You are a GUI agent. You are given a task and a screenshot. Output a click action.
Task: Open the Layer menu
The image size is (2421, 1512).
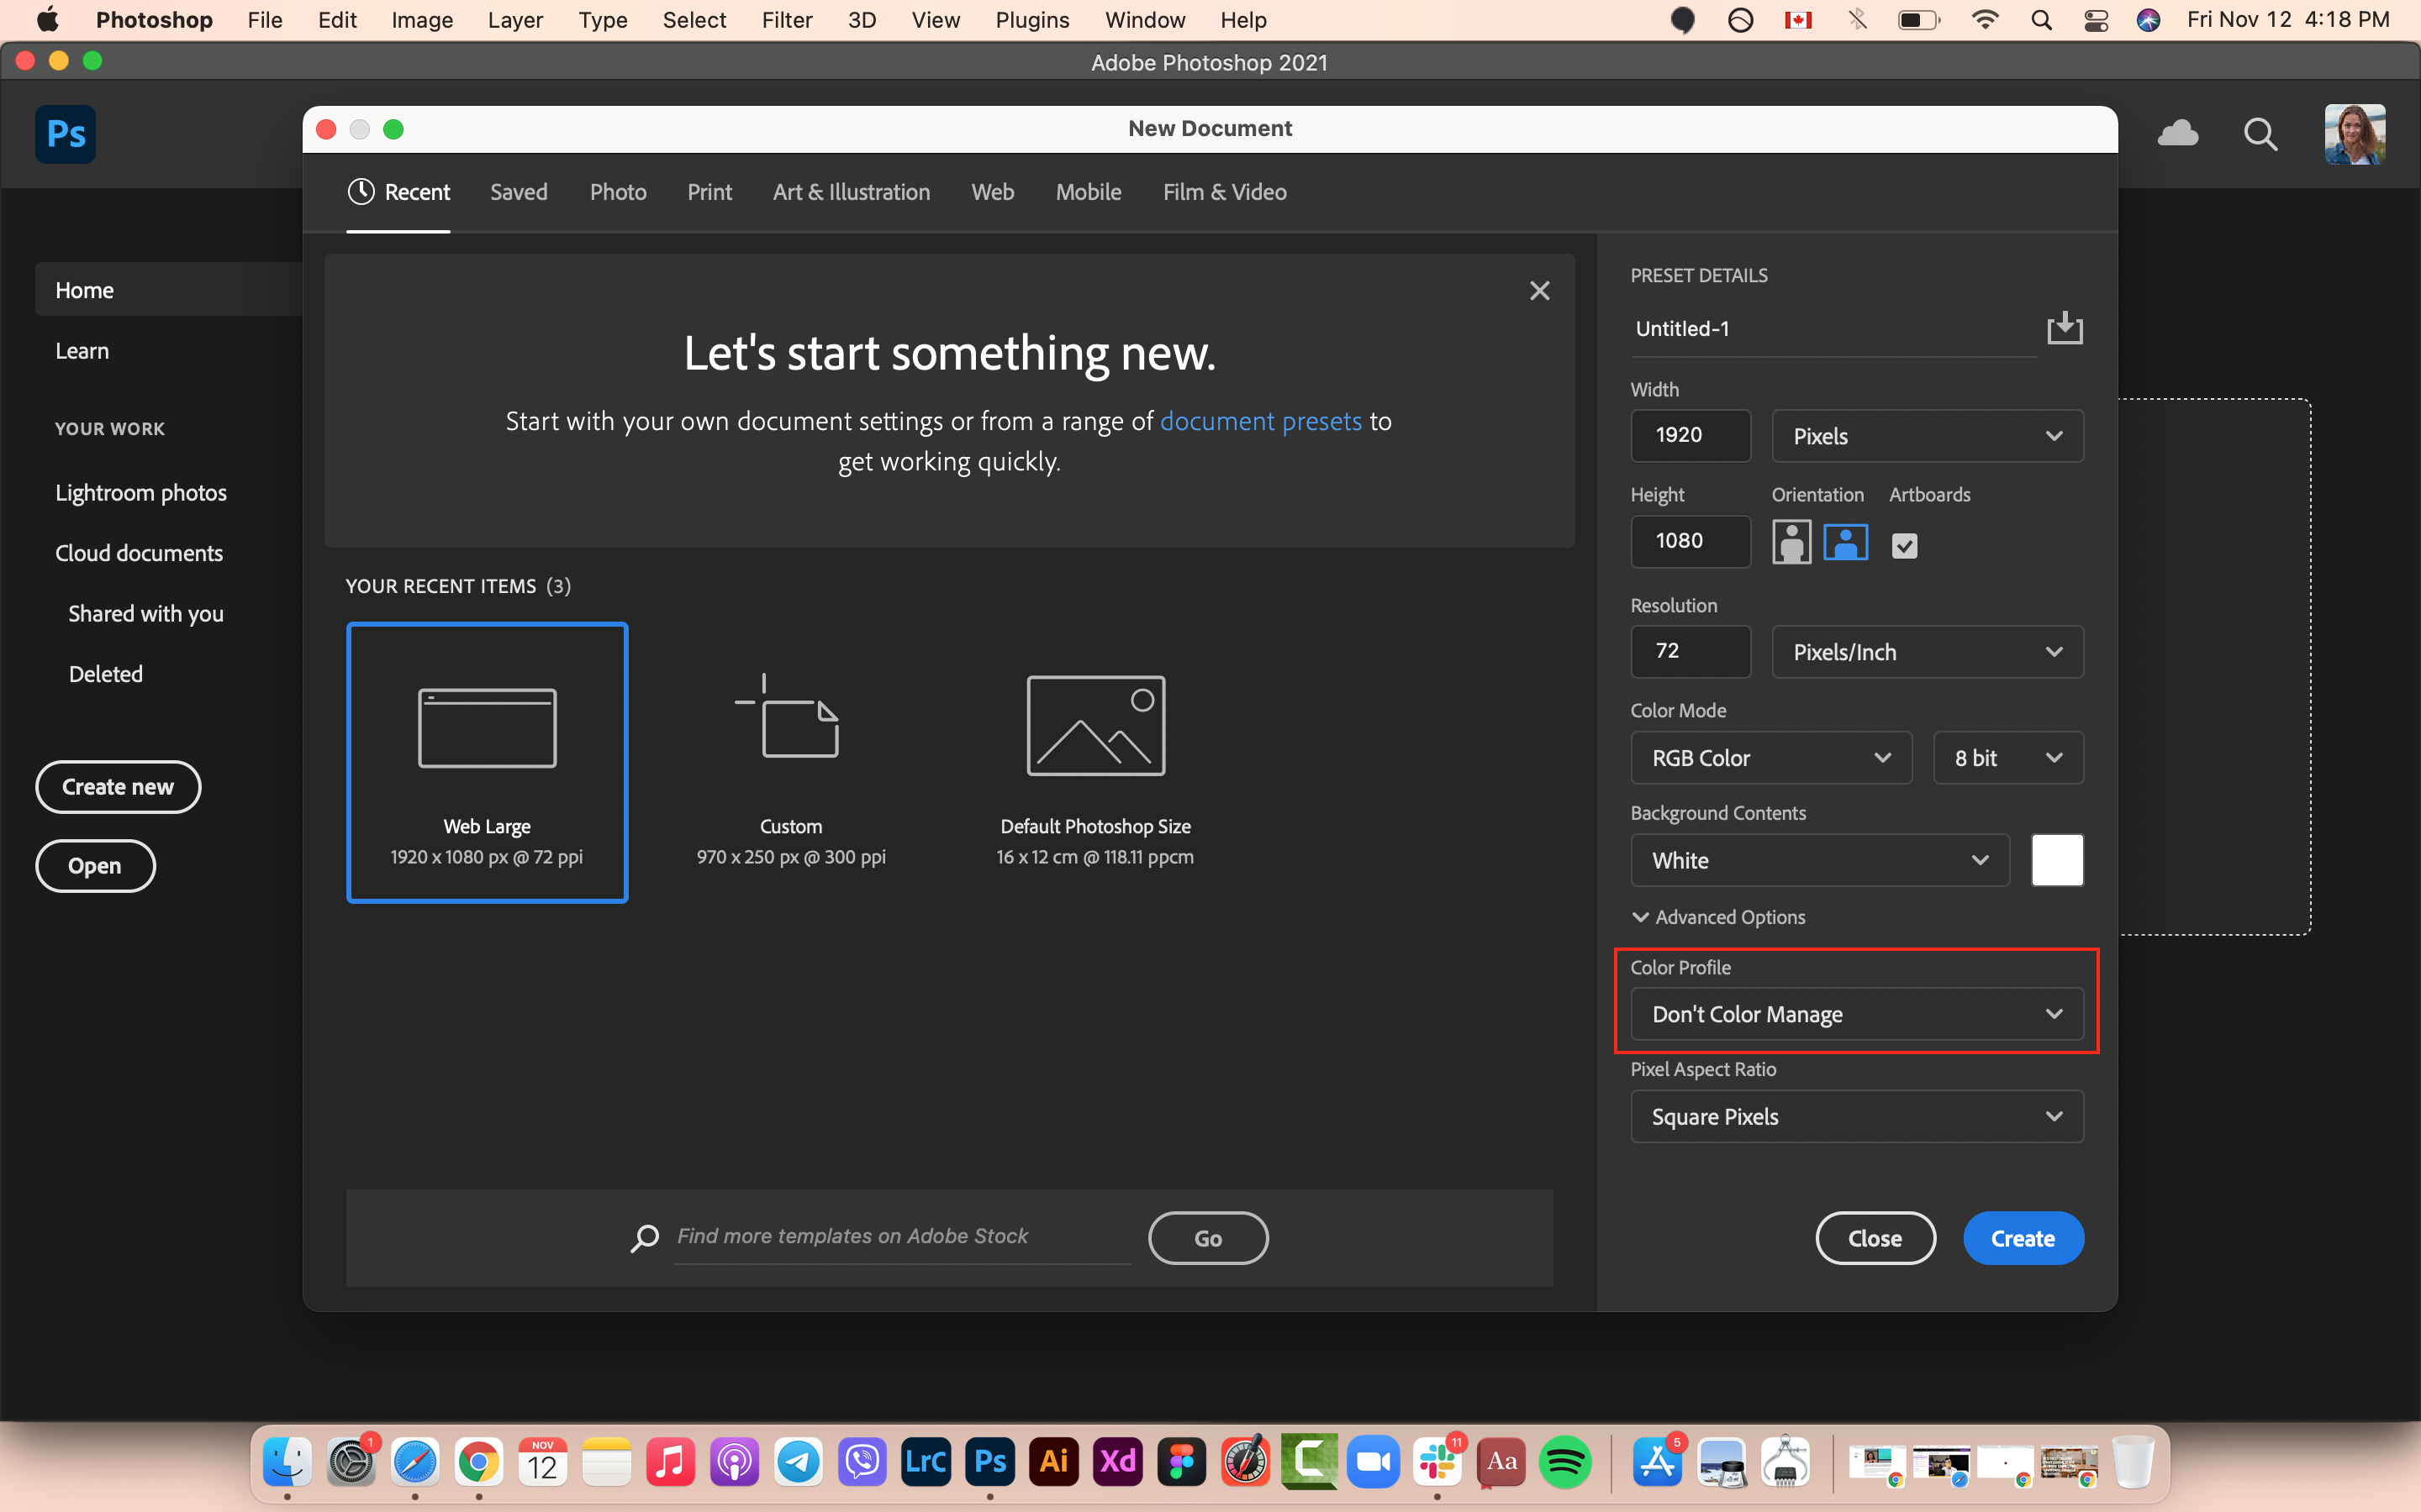point(515,20)
